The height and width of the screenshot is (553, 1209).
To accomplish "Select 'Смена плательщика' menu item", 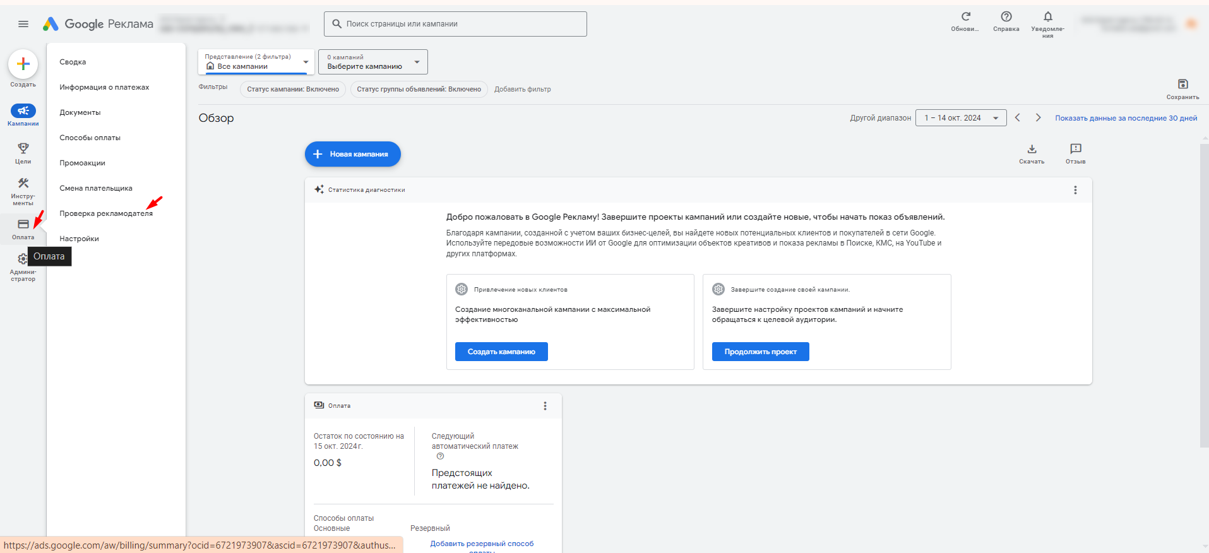I will 96,188.
